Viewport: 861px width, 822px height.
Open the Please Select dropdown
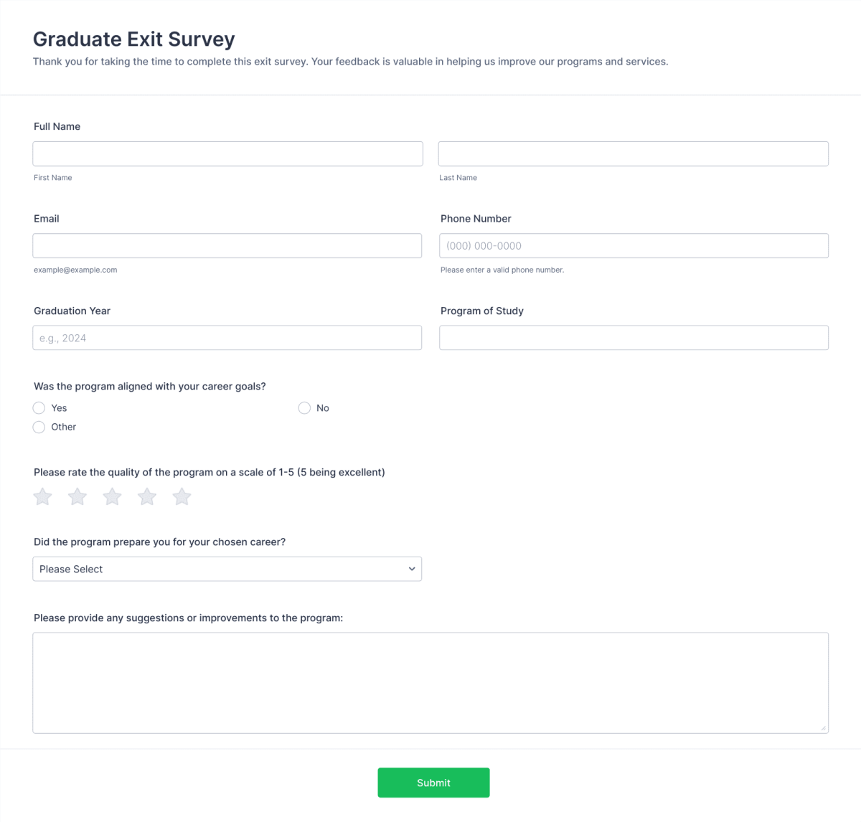tap(227, 569)
